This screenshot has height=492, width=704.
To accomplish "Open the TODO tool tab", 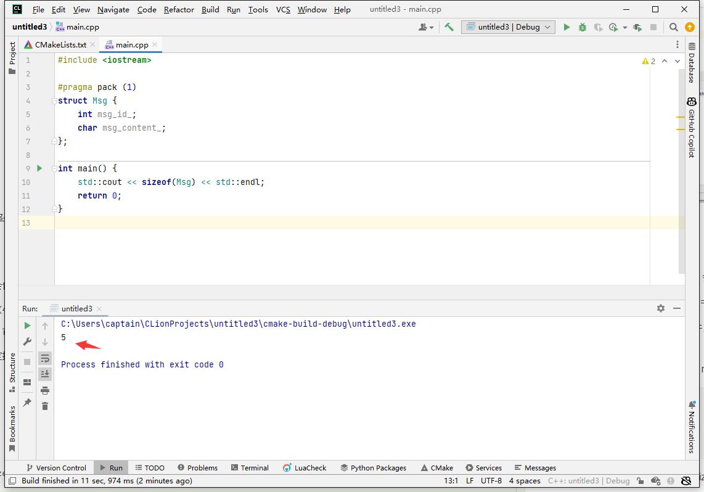I will pyautogui.click(x=150, y=468).
